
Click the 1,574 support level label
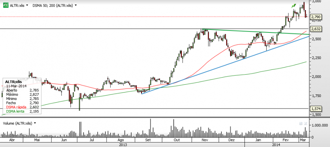[x=316, y=109]
